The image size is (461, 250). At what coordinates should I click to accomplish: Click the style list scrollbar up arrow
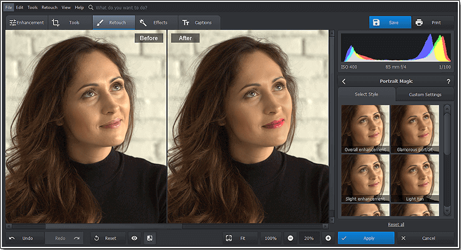tap(447, 109)
